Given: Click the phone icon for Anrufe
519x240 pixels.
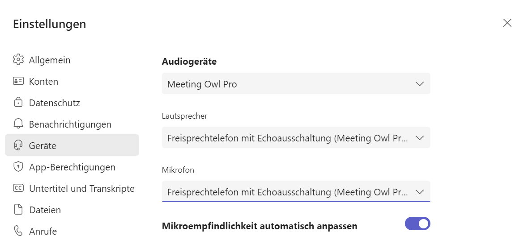Looking at the screenshot, I should [x=18, y=231].
